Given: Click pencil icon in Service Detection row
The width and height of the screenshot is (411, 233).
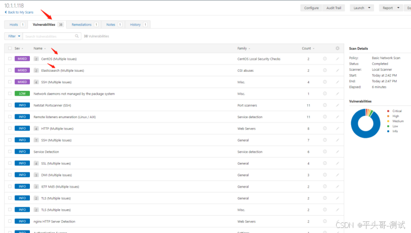Looking at the screenshot, I should point(338,151).
